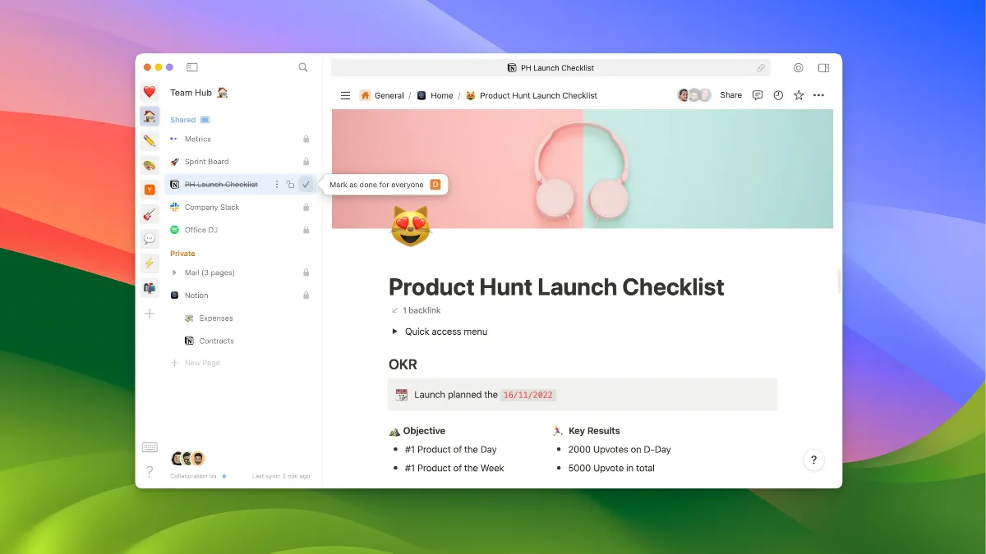Image resolution: width=986 pixels, height=554 pixels.
Task: Open the Notion hamburger sidebar menu
Action: tap(345, 95)
